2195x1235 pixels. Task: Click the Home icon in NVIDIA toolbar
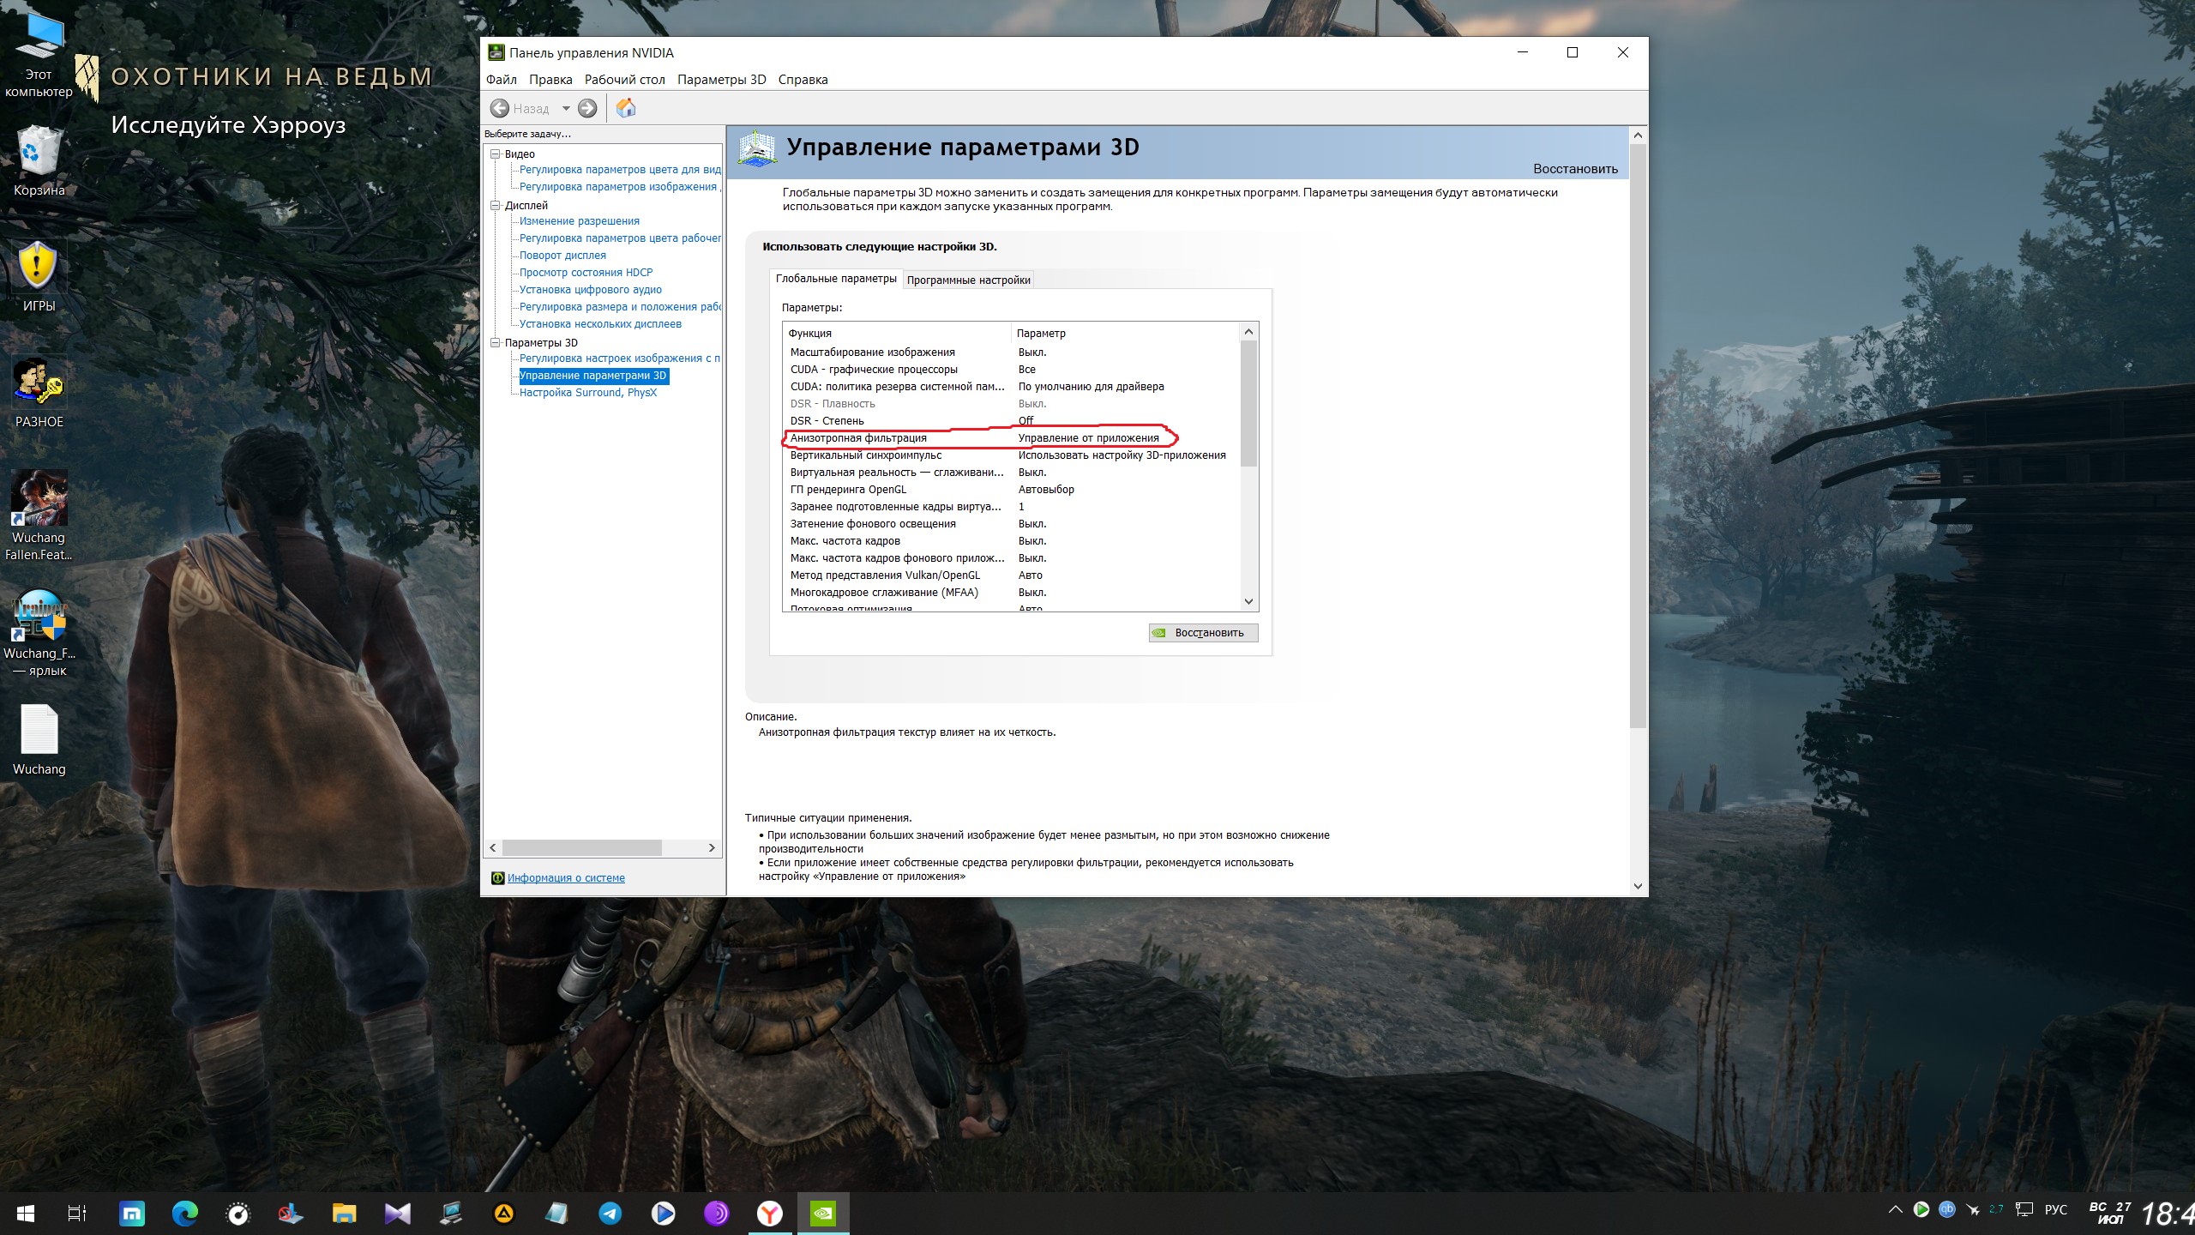(626, 108)
